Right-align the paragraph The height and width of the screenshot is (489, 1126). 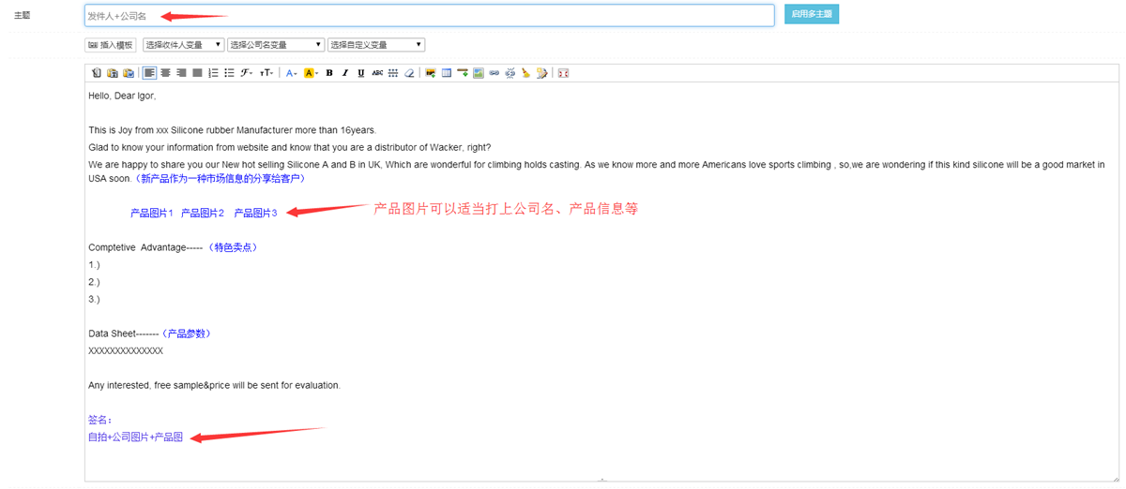(181, 73)
